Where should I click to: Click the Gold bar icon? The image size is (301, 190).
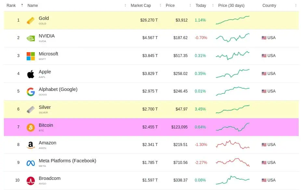pyautogui.click(x=31, y=21)
